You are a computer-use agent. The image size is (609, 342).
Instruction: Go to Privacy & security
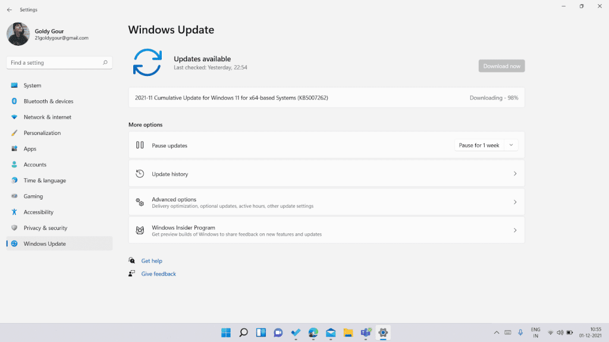click(59, 228)
